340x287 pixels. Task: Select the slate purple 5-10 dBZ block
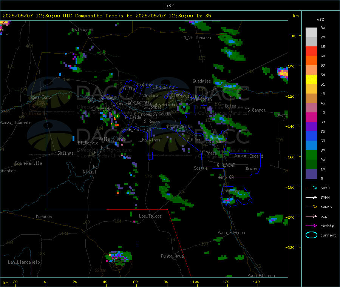click(311, 174)
